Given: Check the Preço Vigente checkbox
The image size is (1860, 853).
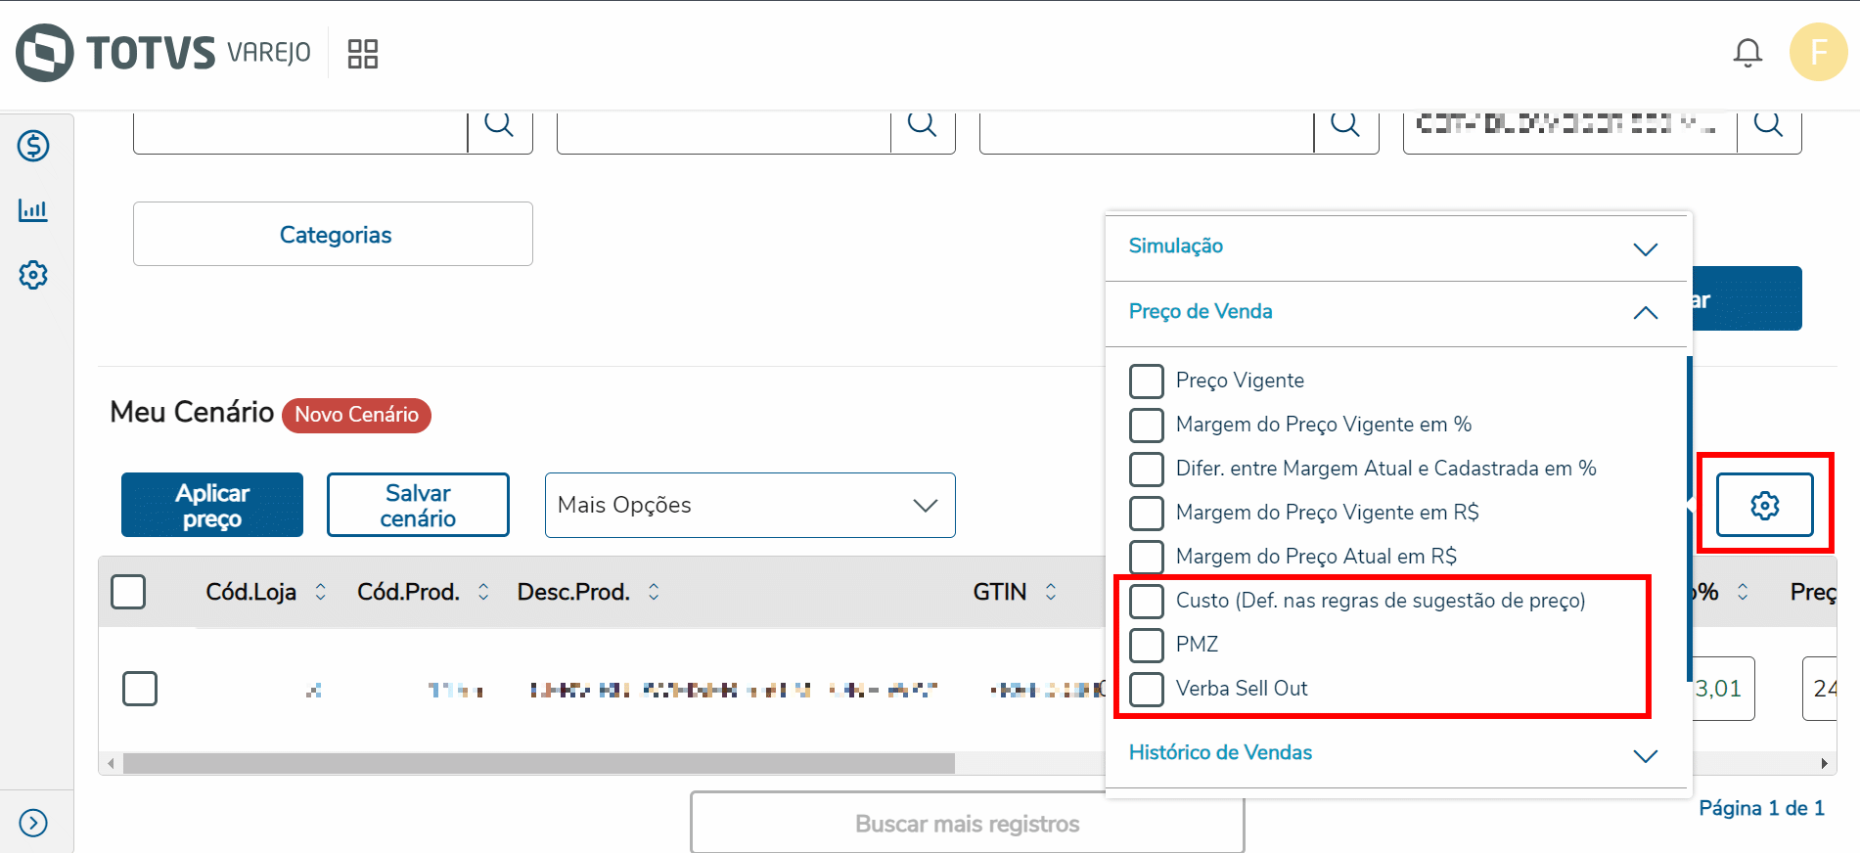Looking at the screenshot, I should coord(1147,381).
